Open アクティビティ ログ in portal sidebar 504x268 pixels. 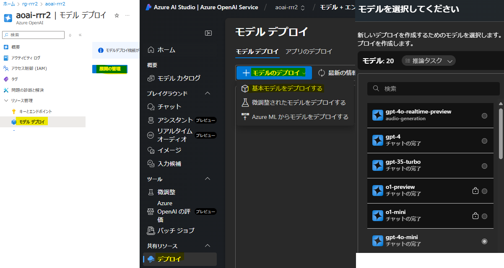(26, 58)
